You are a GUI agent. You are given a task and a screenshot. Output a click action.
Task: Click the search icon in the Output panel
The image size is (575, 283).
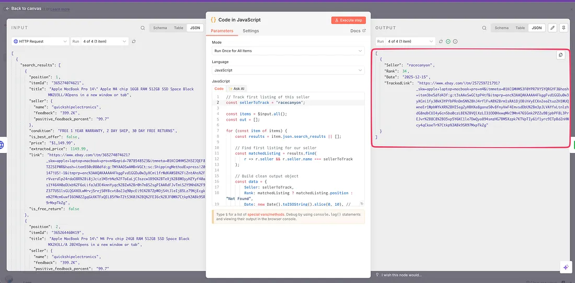click(484, 28)
